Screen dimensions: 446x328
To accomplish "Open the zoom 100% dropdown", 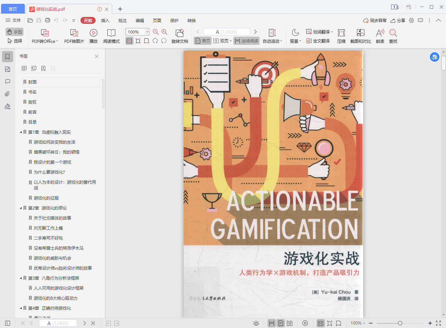I will pyautogui.click(x=147, y=32).
